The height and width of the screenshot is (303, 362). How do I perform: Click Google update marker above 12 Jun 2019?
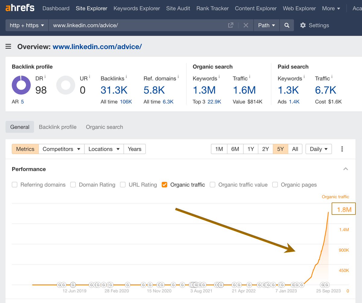click(73, 285)
